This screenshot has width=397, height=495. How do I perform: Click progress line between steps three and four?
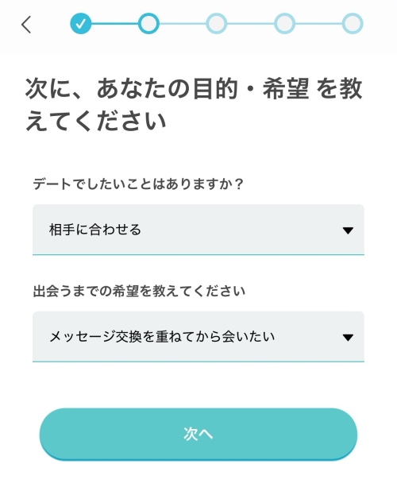(x=251, y=24)
